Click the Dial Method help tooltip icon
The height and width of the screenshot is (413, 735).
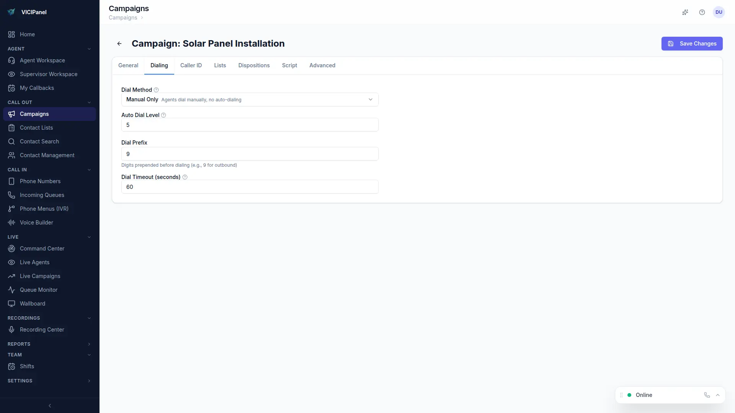click(x=156, y=90)
